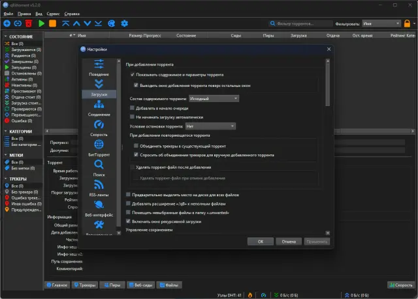The width and height of the screenshot is (418, 299).
Task: Click the orange lock interface icon
Action: click(407, 24)
